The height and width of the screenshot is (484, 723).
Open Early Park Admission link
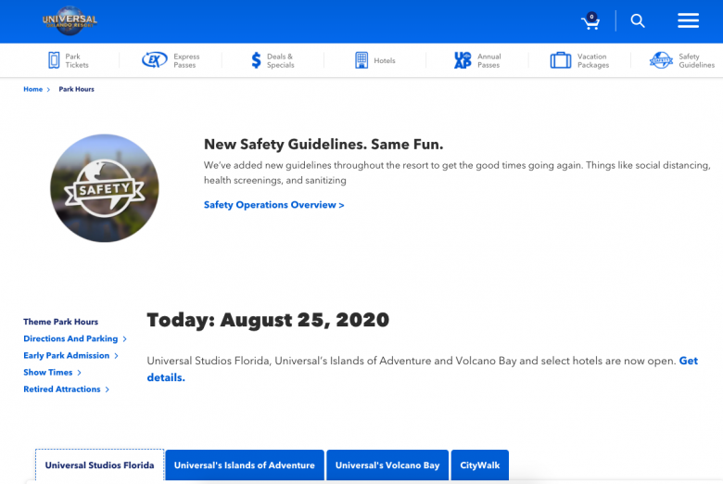pos(67,355)
